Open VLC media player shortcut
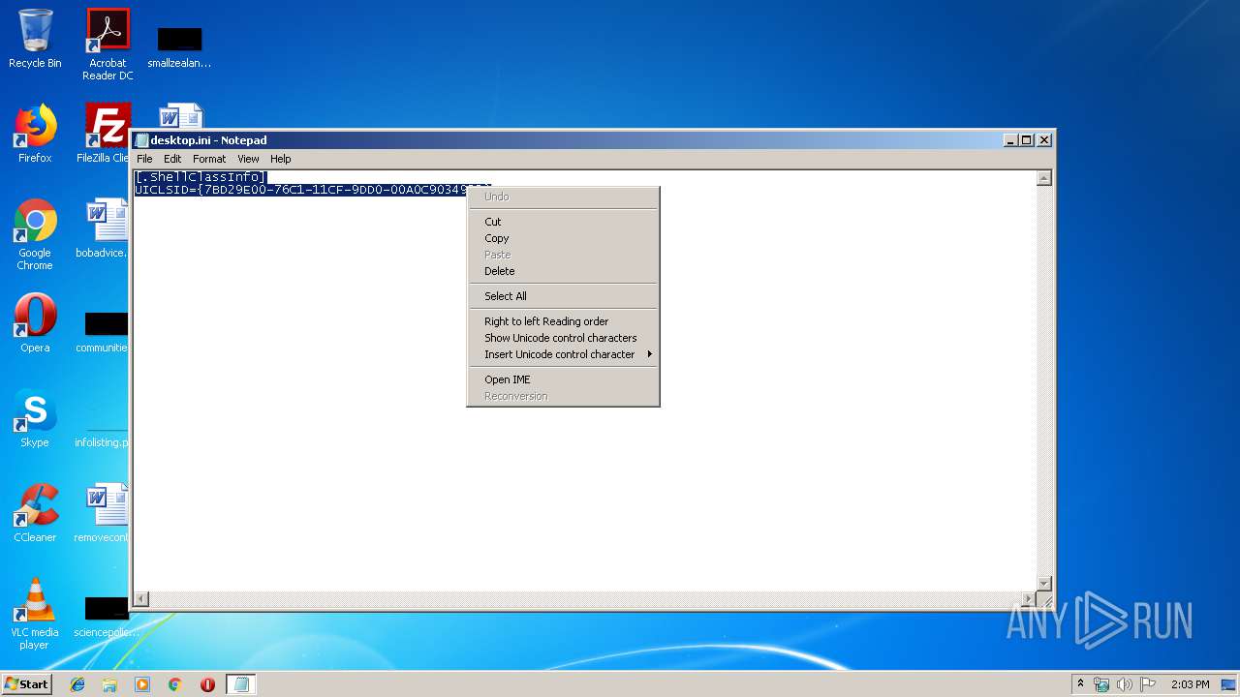The width and height of the screenshot is (1240, 697). pos(35,614)
